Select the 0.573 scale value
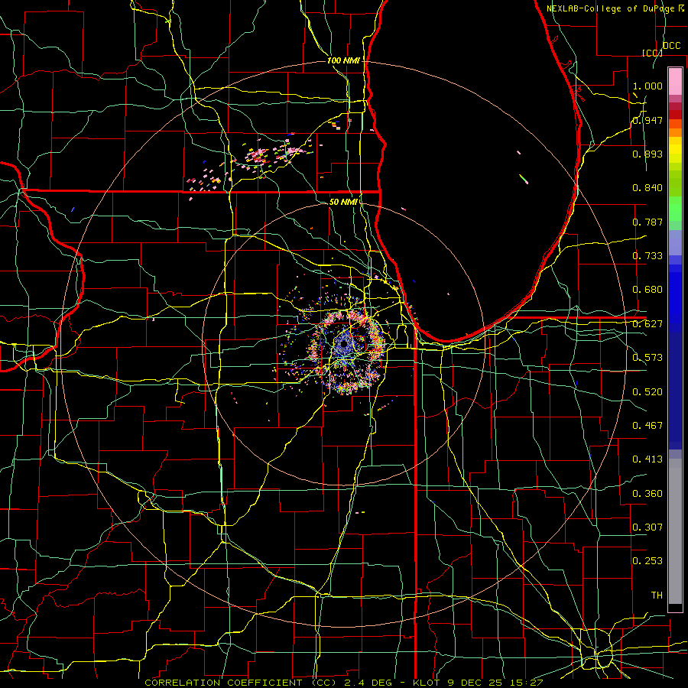This screenshot has width=688, height=688. click(647, 358)
